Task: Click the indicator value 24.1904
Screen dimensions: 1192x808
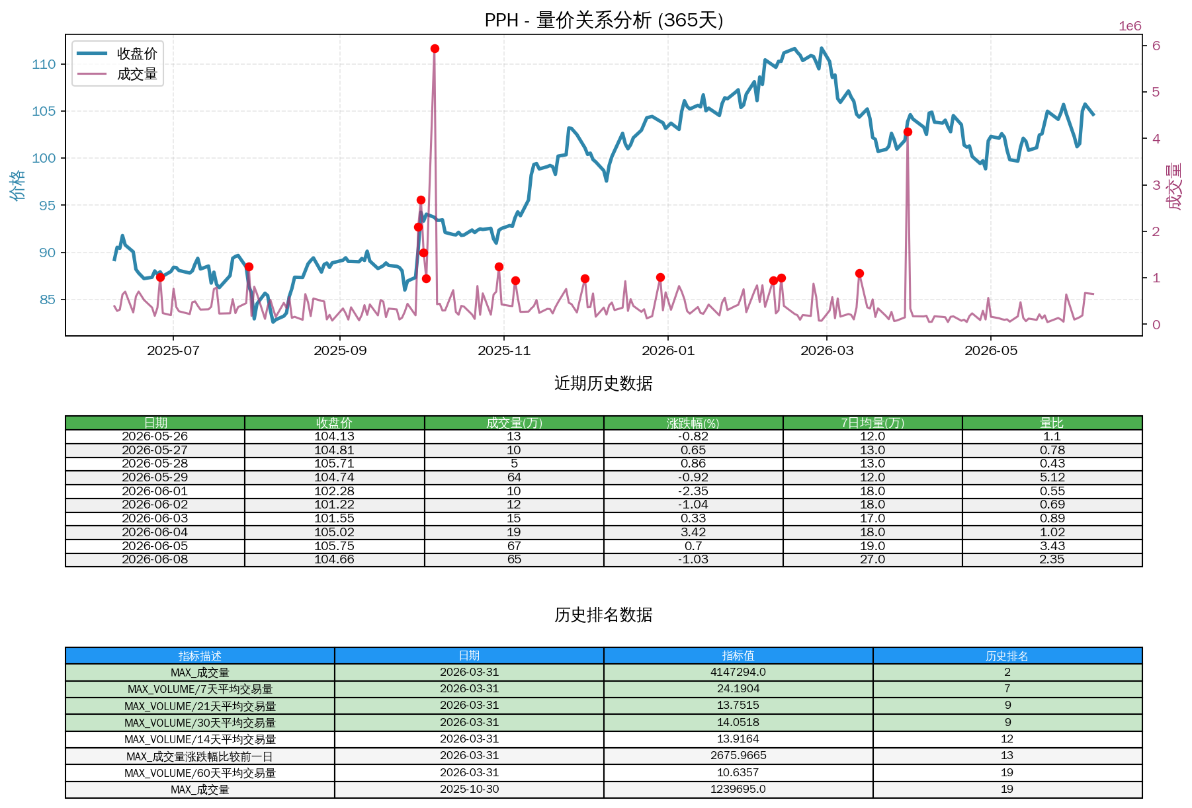Action: (738, 689)
